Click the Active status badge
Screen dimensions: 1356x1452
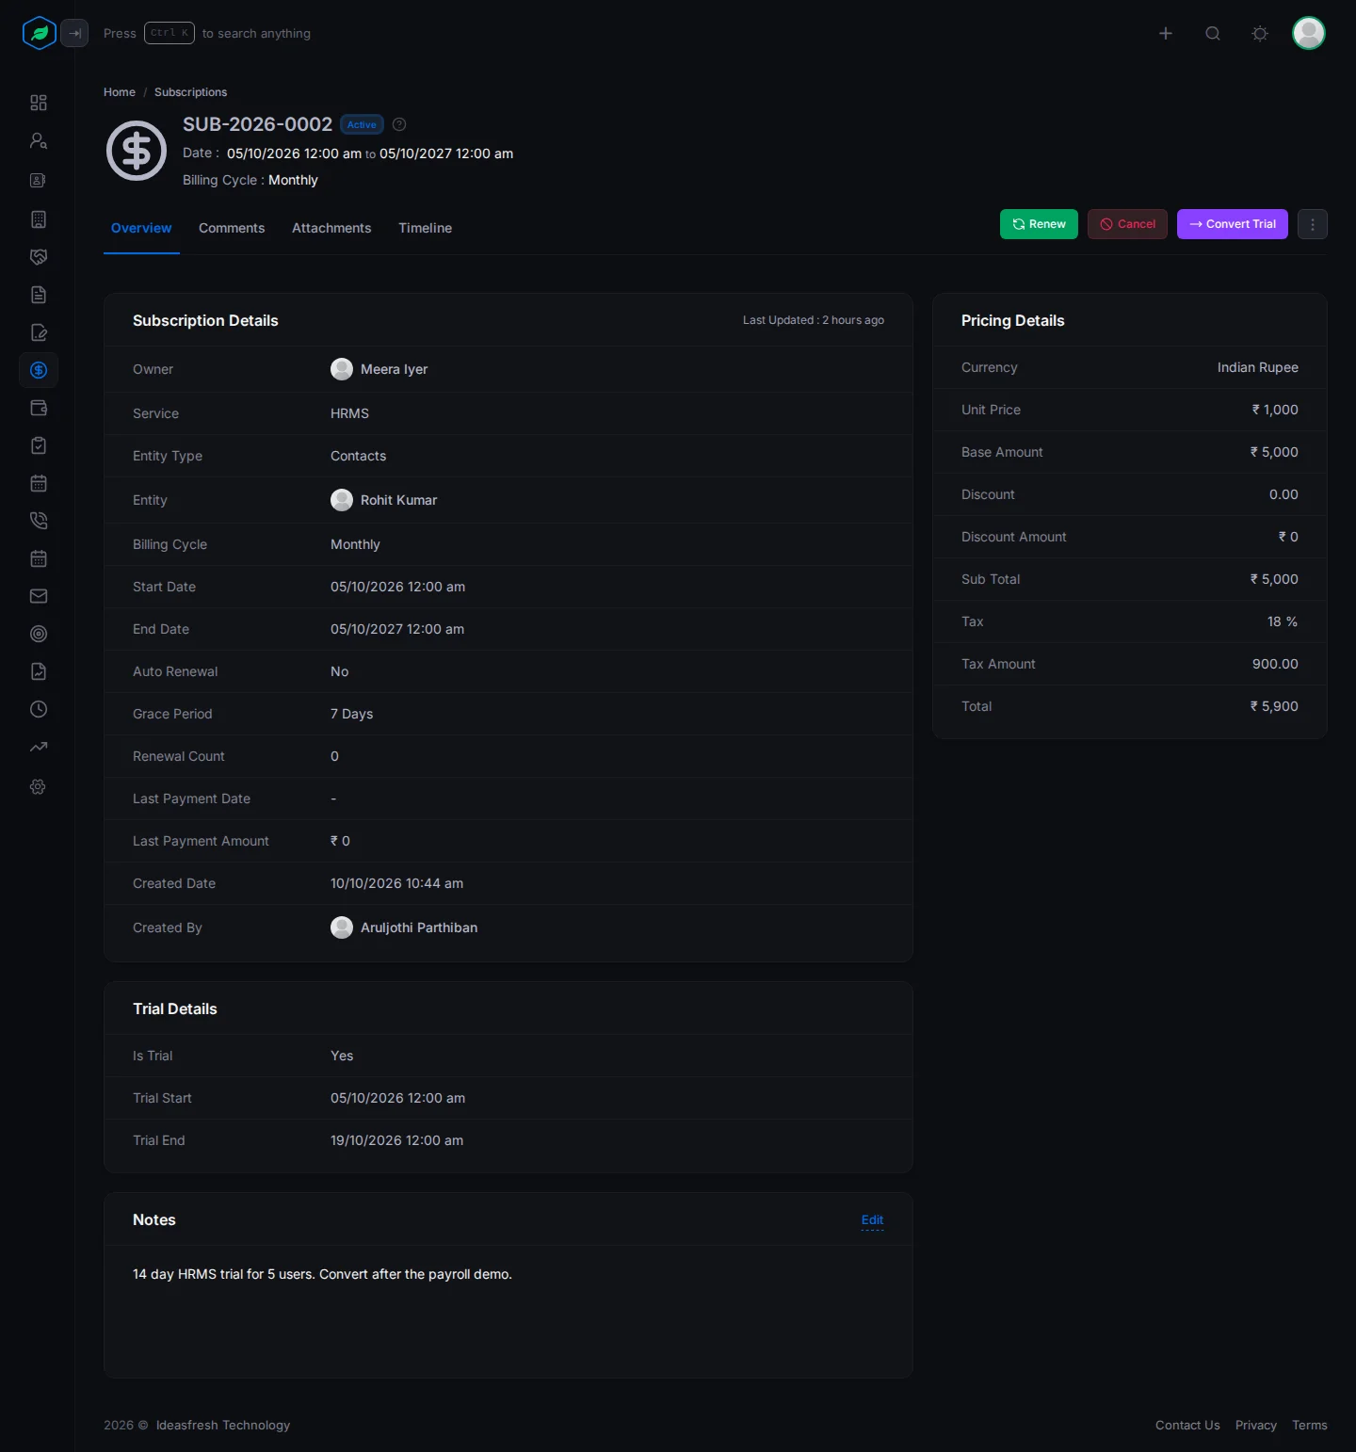click(362, 124)
